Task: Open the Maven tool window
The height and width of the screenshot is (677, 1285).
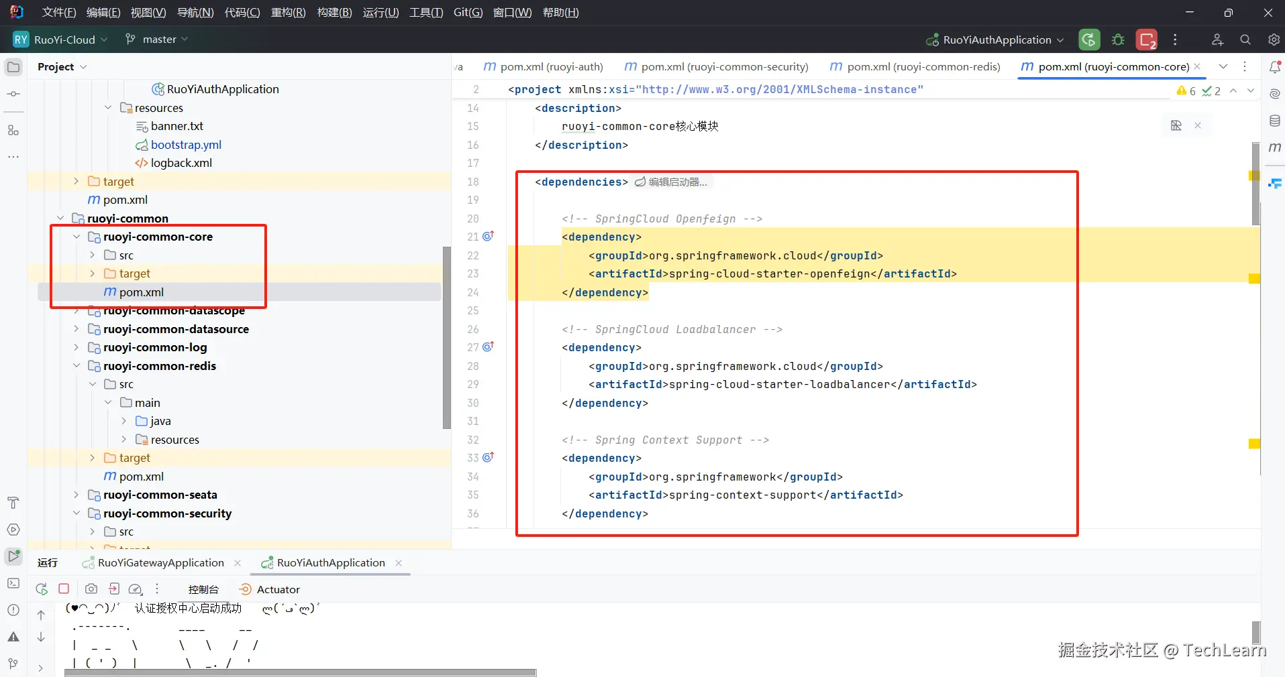Action: click(x=1275, y=147)
